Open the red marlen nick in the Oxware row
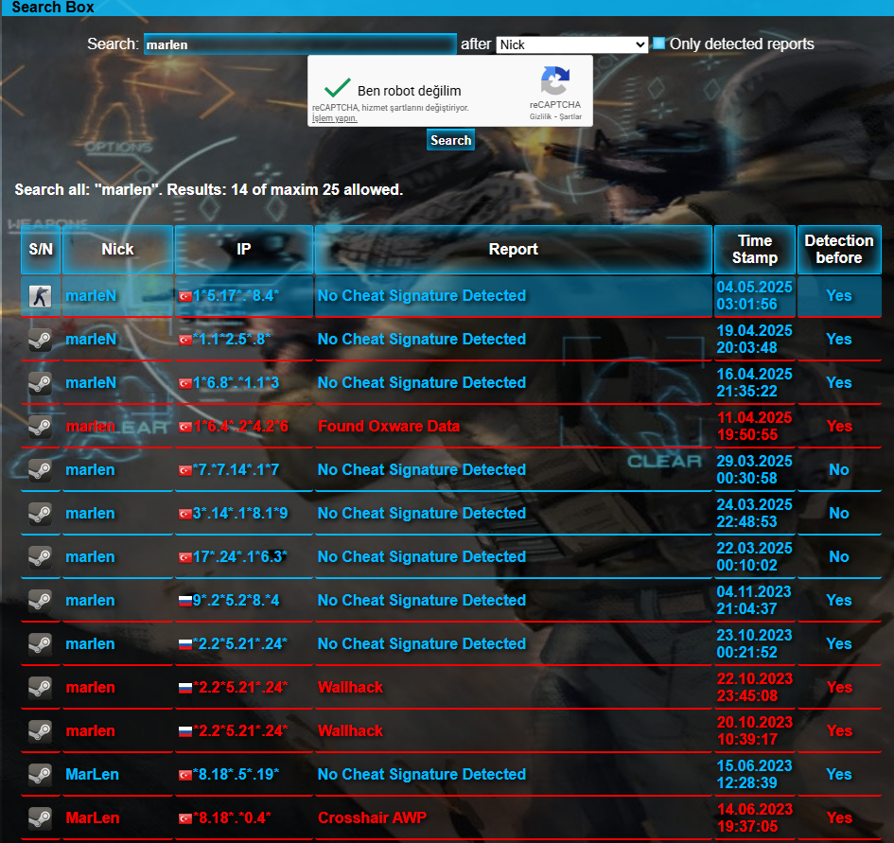The height and width of the screenshot is (843, 894). (90, 426)
